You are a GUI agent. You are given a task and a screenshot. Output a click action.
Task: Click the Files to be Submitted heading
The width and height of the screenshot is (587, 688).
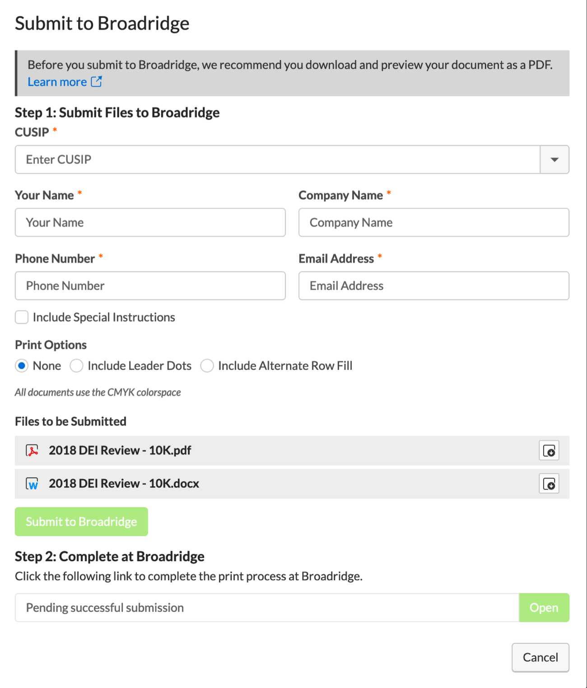click(70, 421)
